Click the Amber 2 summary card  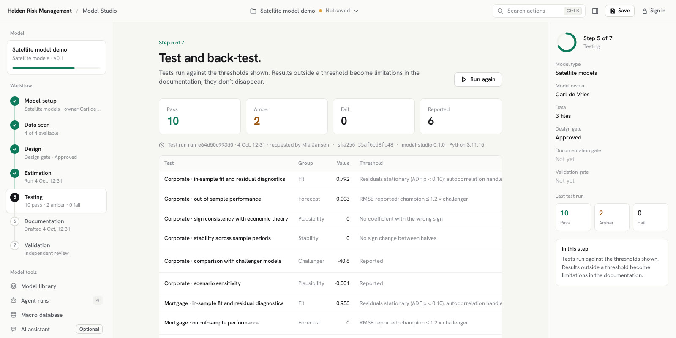pyautogui.click(x=287, y=117)
